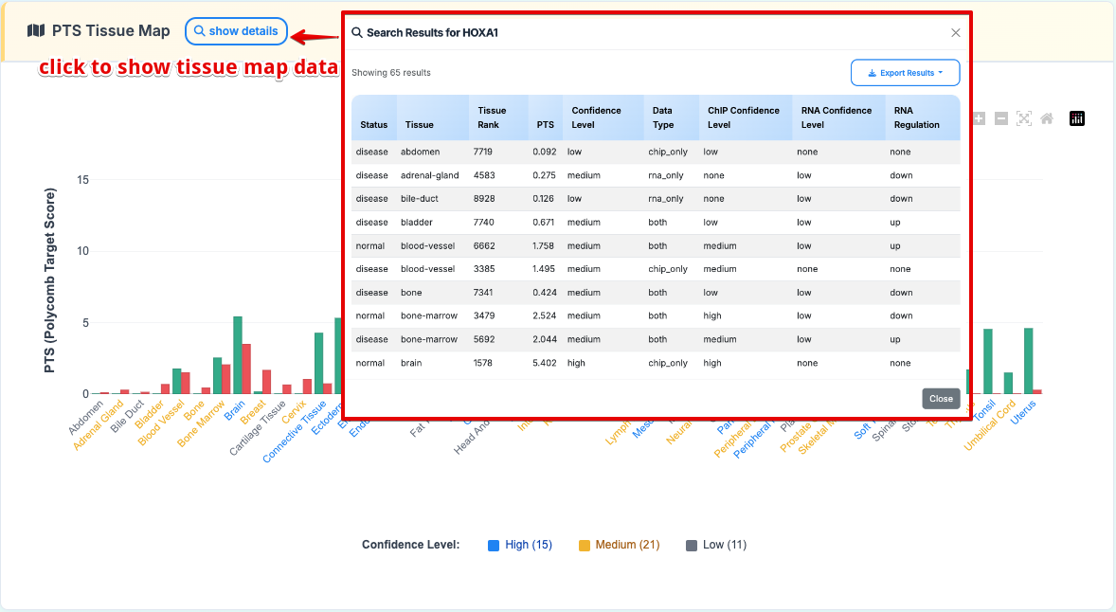Click the magnifier icon in the search results header
Image resolution: width=1116 pixels, height=612 pixels.
pyautogui.click(x=355, y=31)
